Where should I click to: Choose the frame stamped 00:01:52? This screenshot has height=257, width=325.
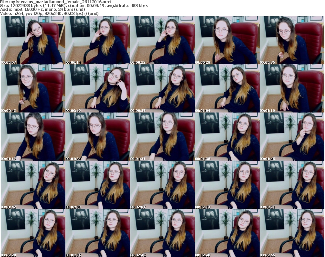[x=33, y=185]
